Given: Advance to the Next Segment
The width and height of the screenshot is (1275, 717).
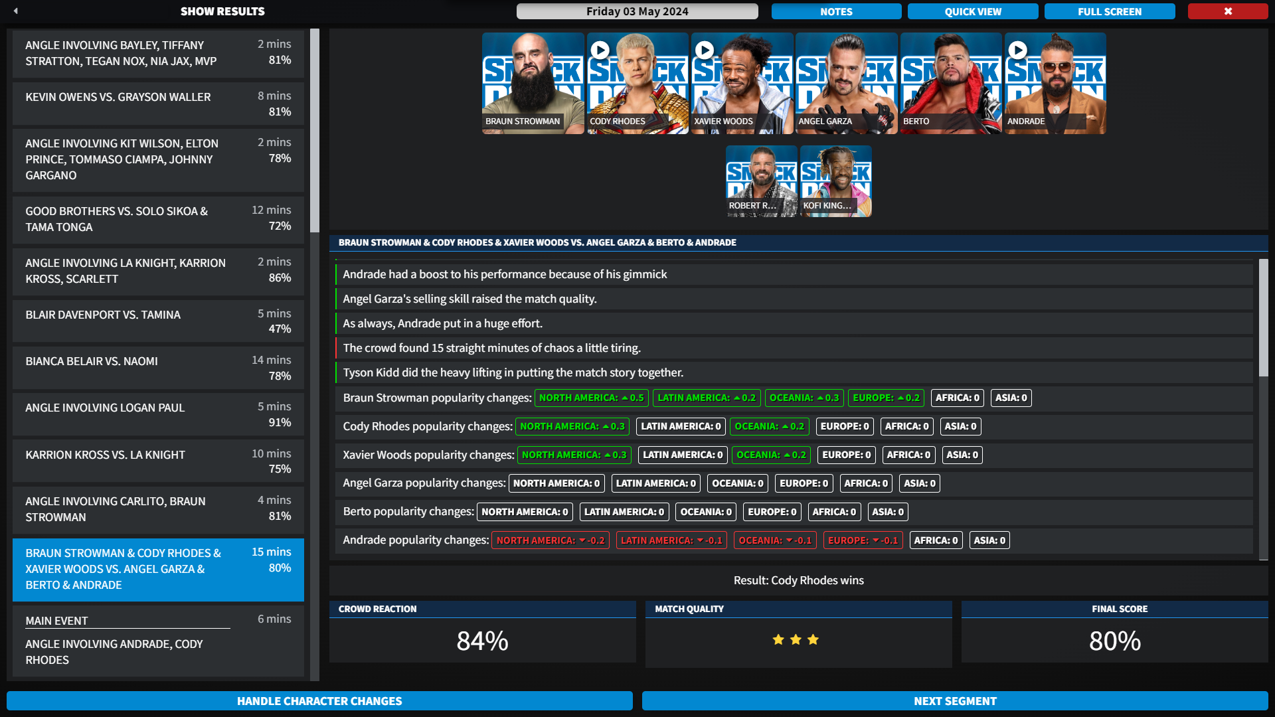Looking at the screenshot, I should click(x=954, y=701).
